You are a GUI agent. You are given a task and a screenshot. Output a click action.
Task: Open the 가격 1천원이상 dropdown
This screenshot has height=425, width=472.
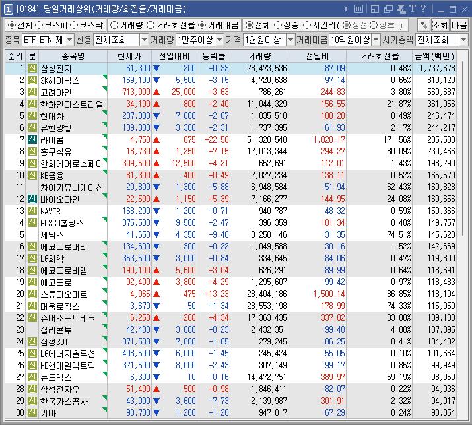point(290,40)
